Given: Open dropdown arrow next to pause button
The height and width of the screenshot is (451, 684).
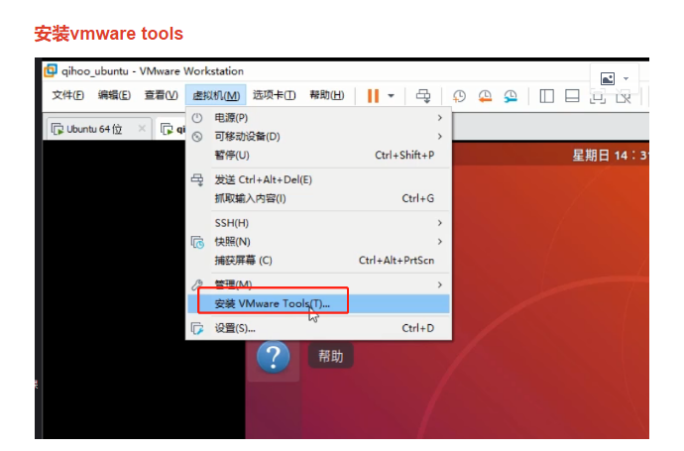Looking at the screenshot, I should (391, 96).
